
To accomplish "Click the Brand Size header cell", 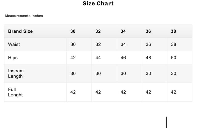I will (x=20, y=31).
